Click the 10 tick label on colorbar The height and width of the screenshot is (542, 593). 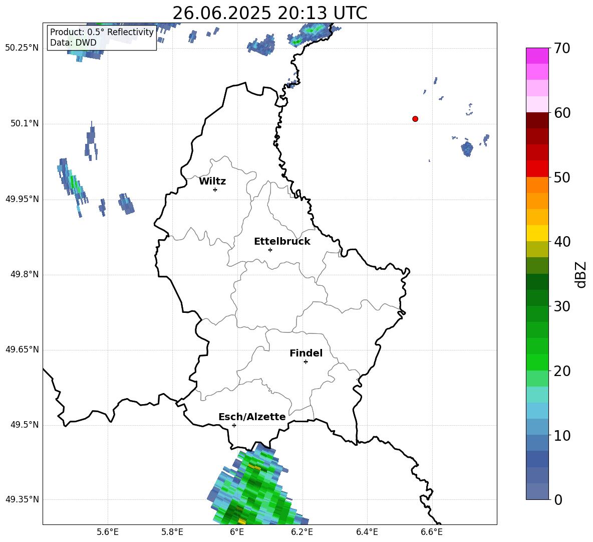pos(561,435)
